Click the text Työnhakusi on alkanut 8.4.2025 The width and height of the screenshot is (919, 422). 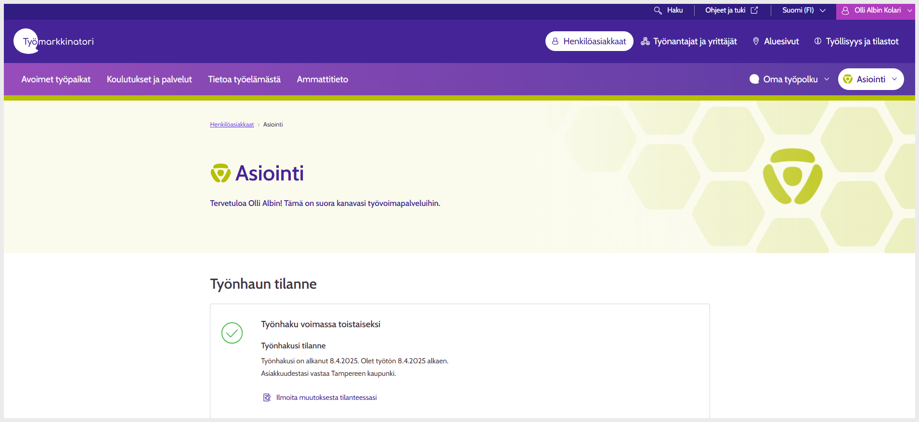click(310, 361)
